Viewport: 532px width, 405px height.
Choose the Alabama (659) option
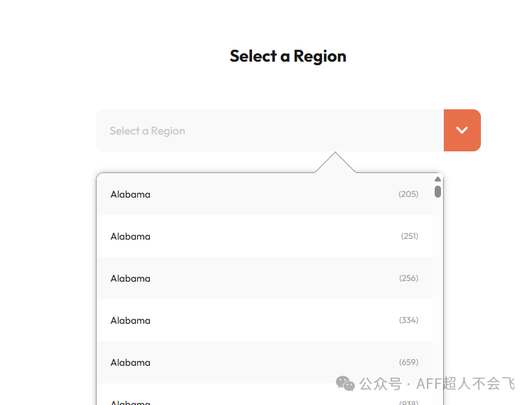click(x=264, y=362)
